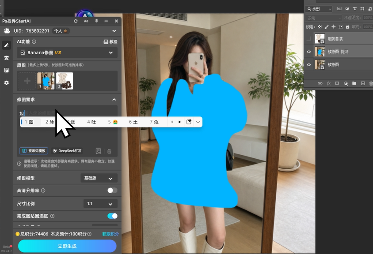Click info icon beside 高清分辨率
This screenshot has height=254, width=373.
pos(43,190)
